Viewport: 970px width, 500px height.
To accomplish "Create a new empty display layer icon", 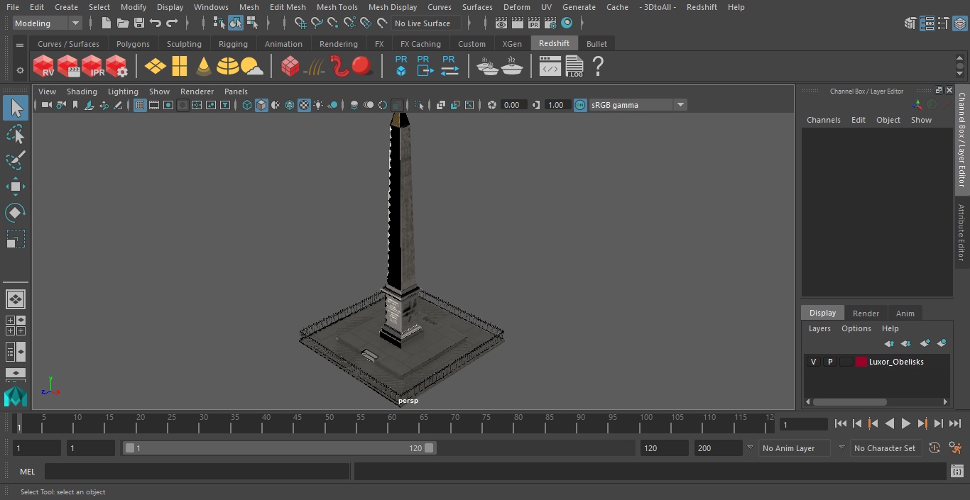I will pos(925,343).
